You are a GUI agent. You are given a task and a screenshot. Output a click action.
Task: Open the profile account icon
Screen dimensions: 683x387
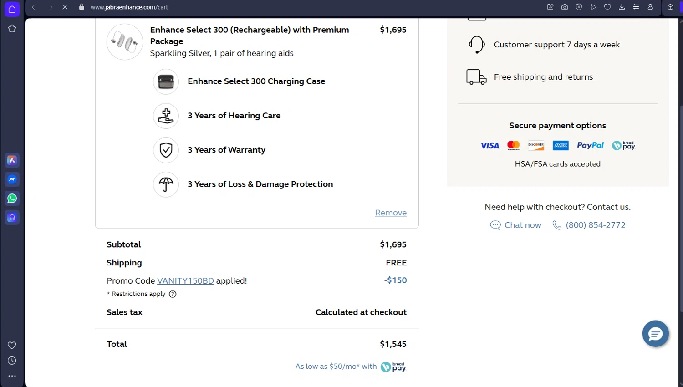[x=650, y=7]
